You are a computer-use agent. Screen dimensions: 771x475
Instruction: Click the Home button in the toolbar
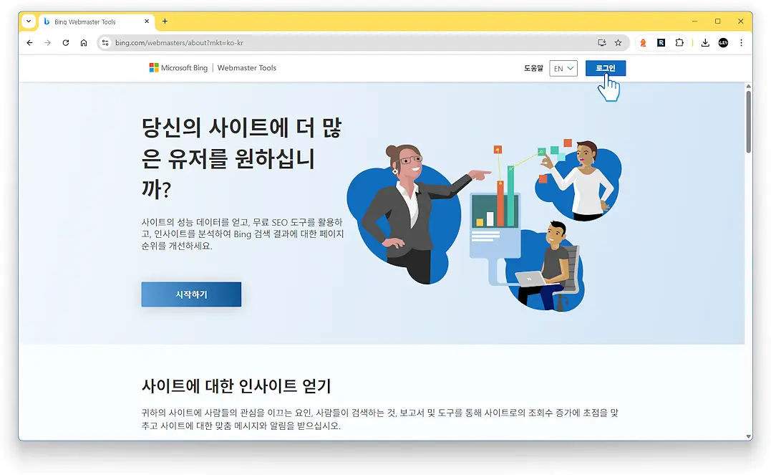pyautogui.click(x=83, y=42)
